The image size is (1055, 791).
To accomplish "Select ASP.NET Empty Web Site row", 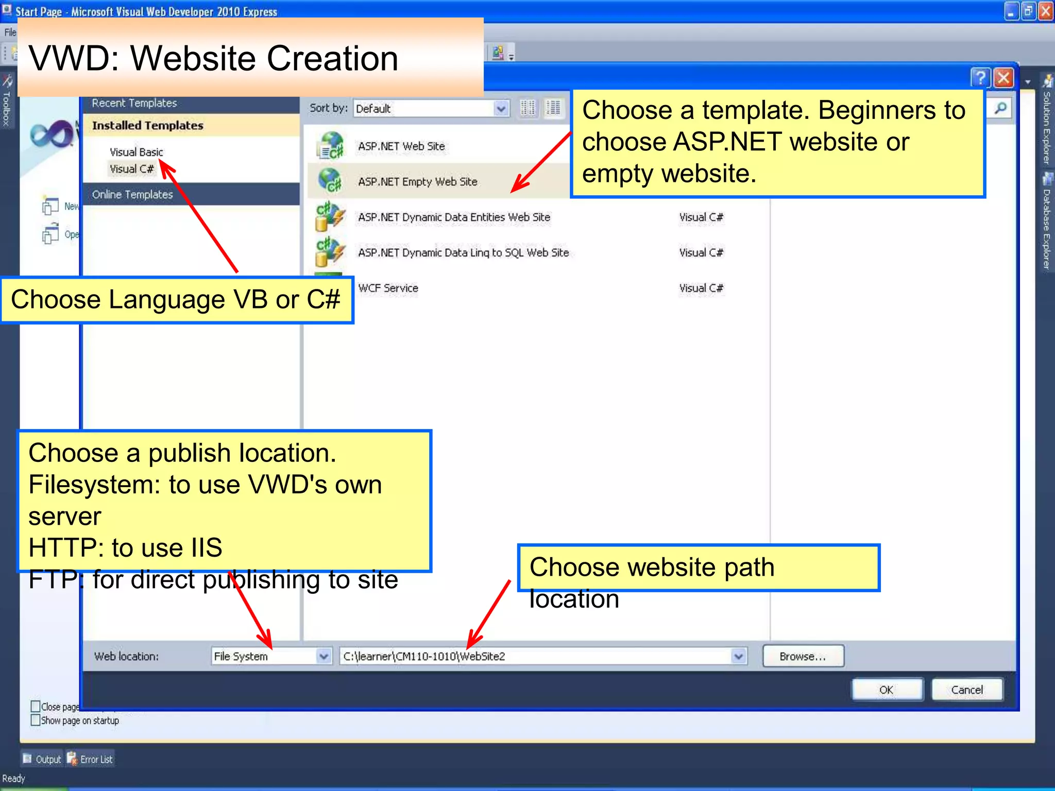I will tap(438, 181).
